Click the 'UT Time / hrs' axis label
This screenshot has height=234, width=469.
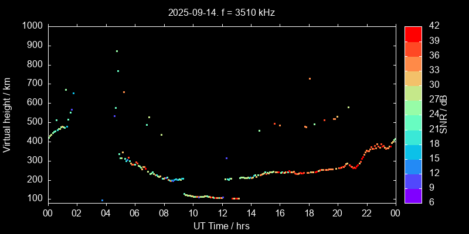pos(222,225)
